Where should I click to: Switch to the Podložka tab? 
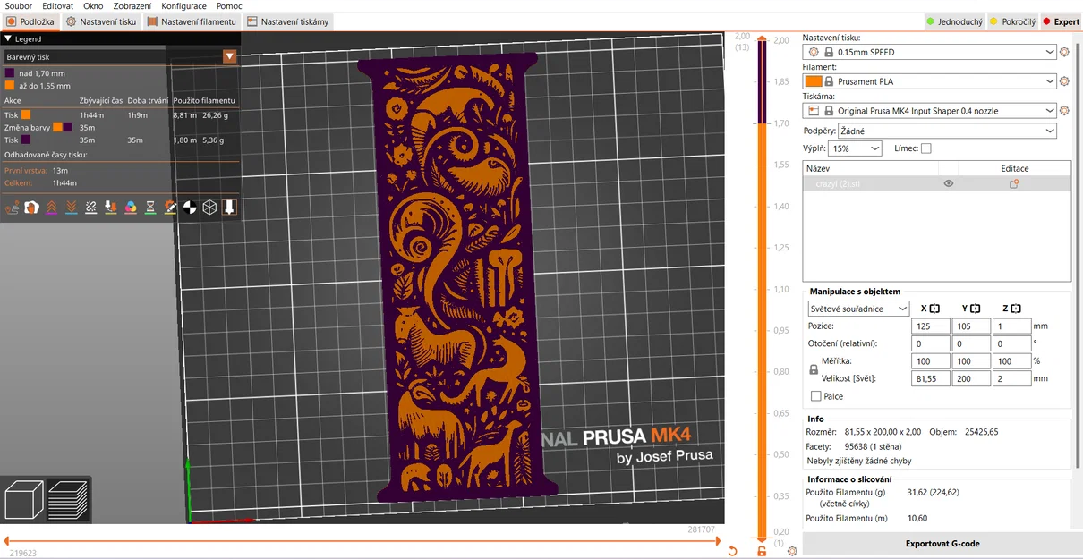[30, 21]
